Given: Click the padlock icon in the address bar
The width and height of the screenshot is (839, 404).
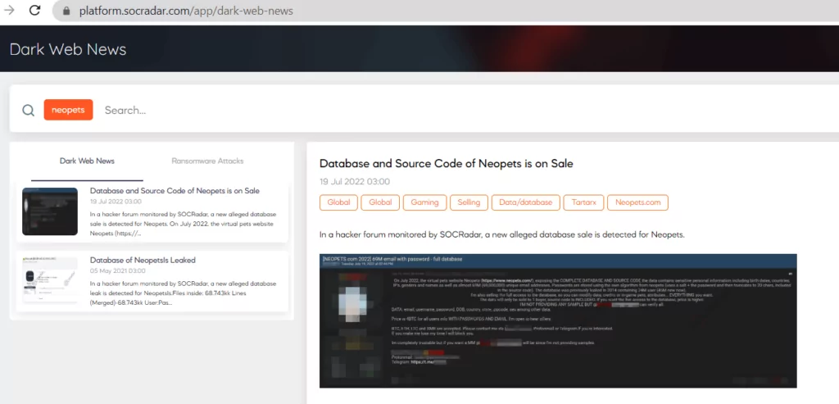Looking at the screenshot, I should tap(66, 11).
